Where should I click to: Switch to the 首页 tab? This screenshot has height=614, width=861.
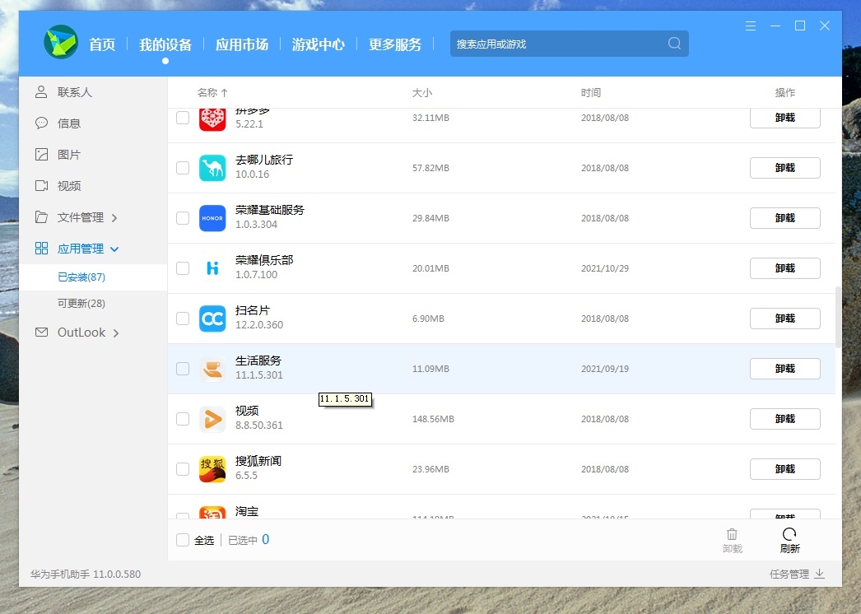(102, 44)
